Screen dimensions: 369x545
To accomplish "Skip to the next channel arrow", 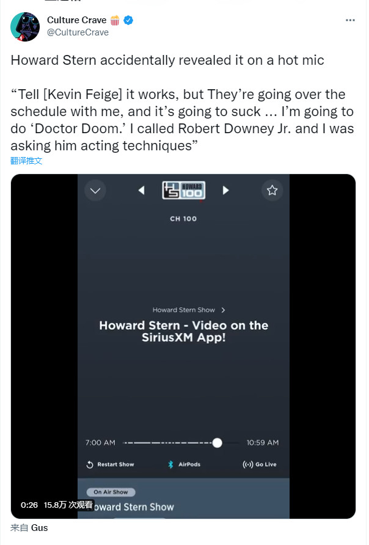I will pos(225,191).
